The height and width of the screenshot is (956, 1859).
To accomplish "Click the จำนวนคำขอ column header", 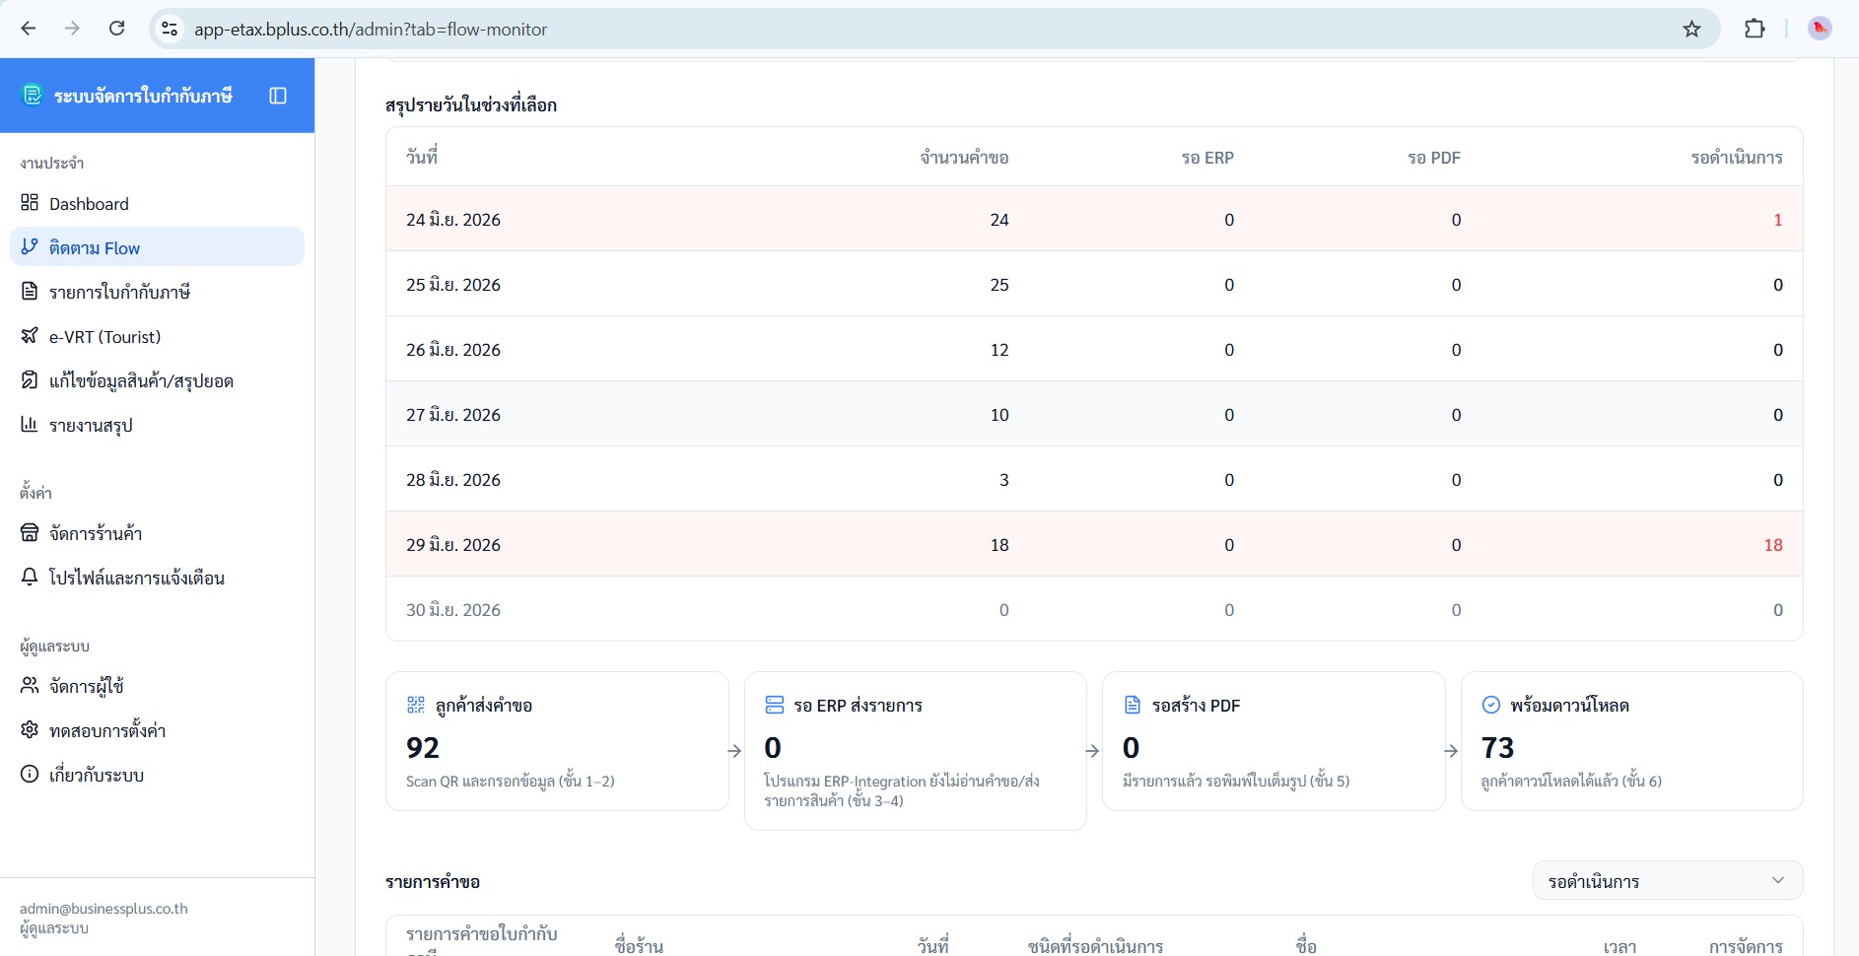I will (x=964, y=158).
